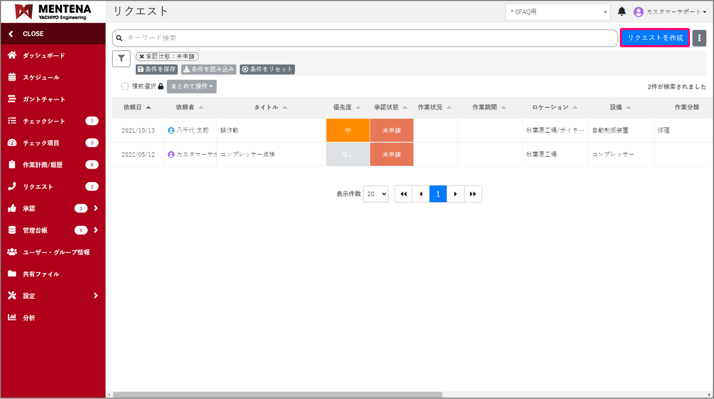Open the チェックシート sidebar item

(44, 121)
